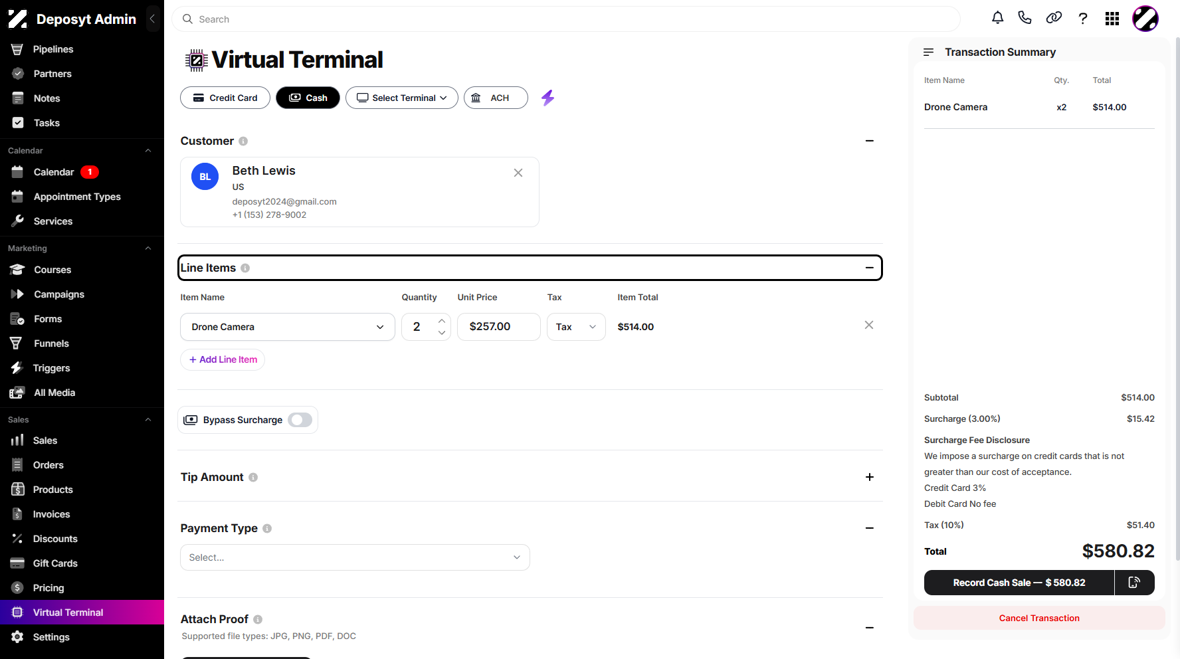Click the Customer info icon
Image resolution: width=1180 pixels, height=659 pixels.
click(x=243, y=141)
